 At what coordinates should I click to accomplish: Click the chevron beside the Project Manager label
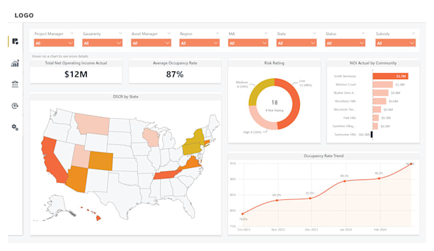[x=72, y=33]
